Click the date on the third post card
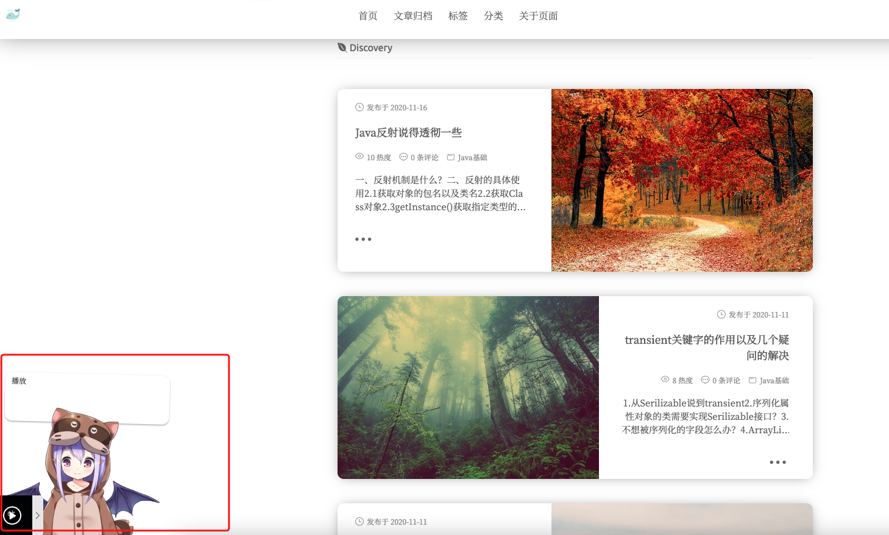Screen dimensions: 889x535 coord(397,522)
